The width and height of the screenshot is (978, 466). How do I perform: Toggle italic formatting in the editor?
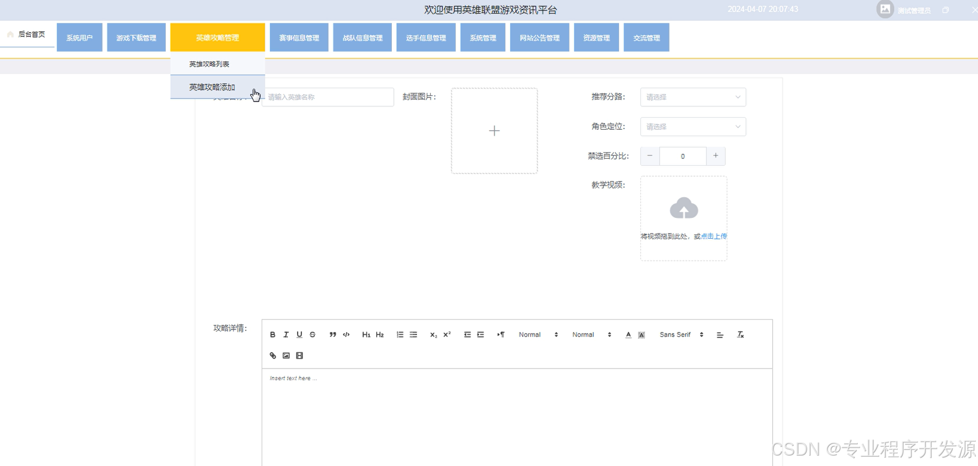pos(286,335)
